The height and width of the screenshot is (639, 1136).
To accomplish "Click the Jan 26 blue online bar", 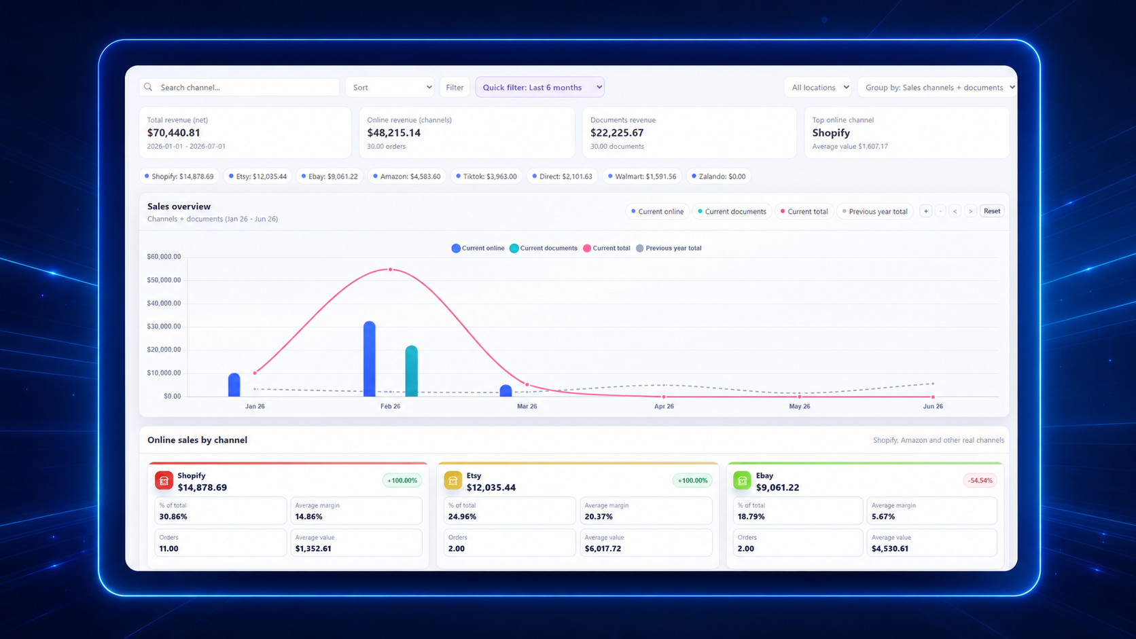I will coord(234,385).
